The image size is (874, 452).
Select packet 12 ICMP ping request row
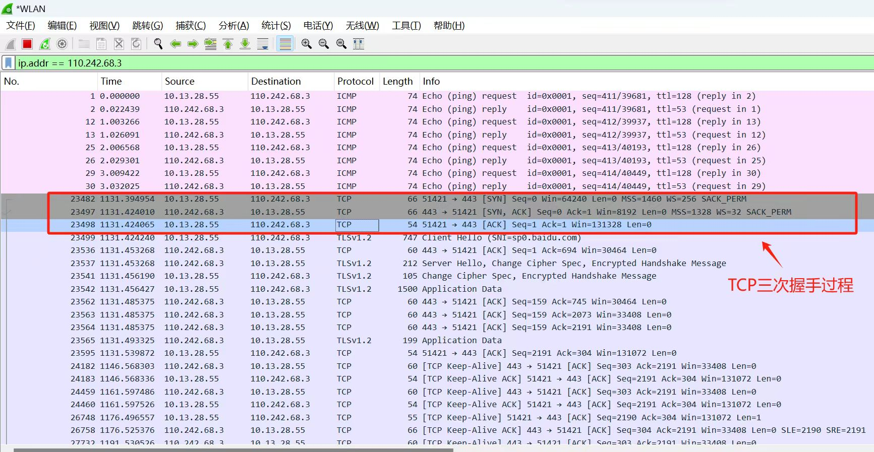point(437,122)
